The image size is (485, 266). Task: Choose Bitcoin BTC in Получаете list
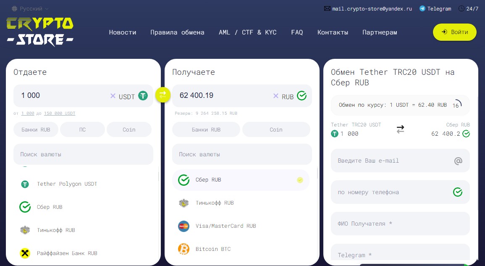coord(241,249)
